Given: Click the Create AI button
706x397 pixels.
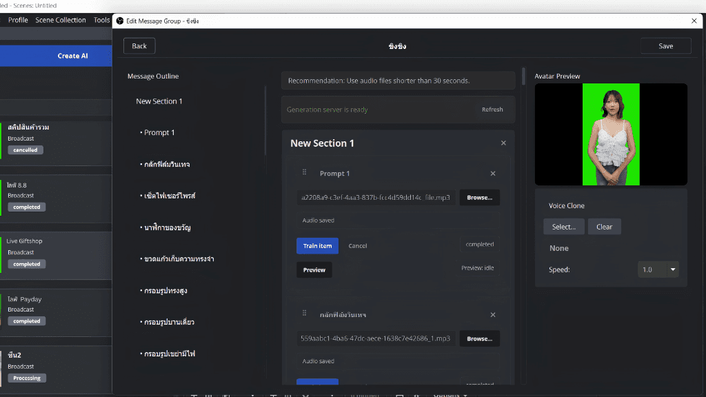Looking at the screenshot, I should click(56, 56).
